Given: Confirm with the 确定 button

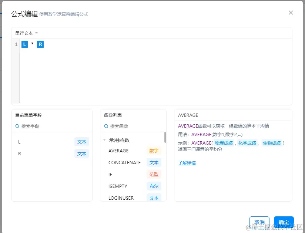Looking at the screenshot, I should [x=284, y=222].
